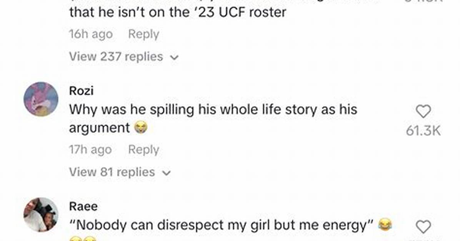Click the 17h ago timestamp
The height and width of the screenshot is (241, 460).
coord(90,150)
